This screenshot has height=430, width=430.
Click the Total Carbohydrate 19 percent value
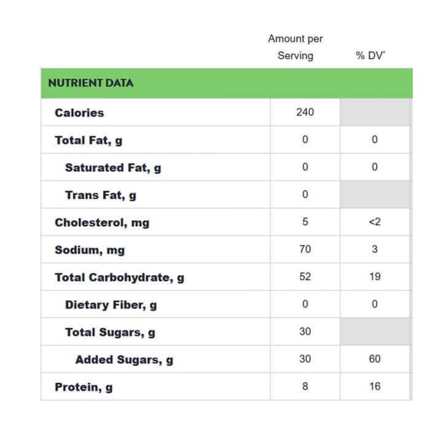pos(375,276)
